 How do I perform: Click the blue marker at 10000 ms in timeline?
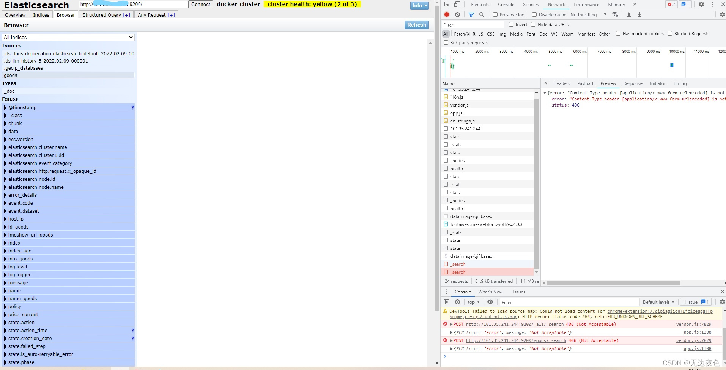pyautogui.click(x=672, y=65)
